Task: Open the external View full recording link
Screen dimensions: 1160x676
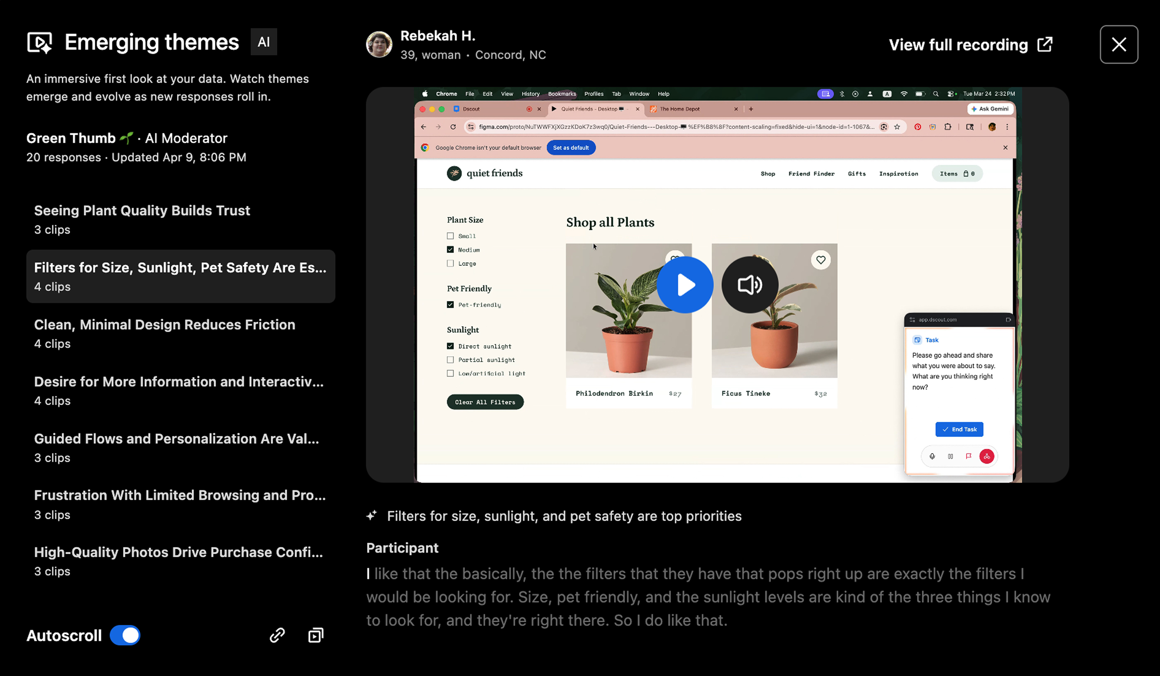Action: click(970, 45)
